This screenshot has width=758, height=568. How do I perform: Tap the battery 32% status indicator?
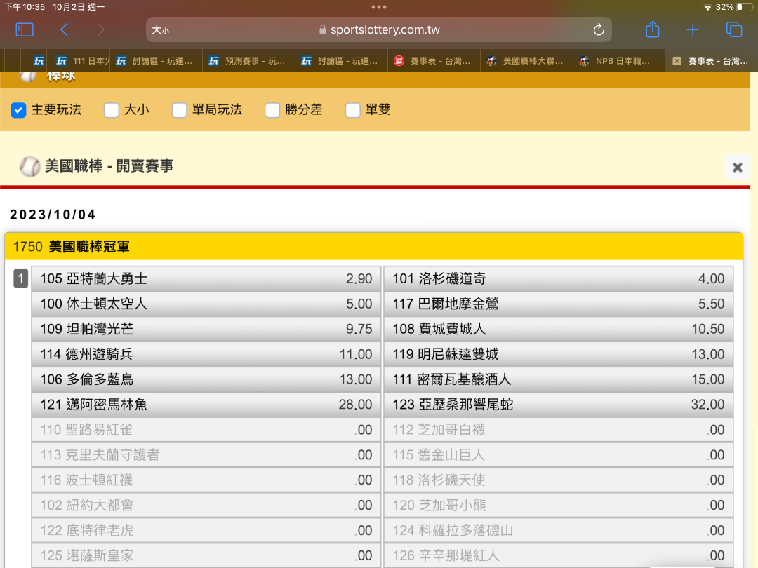tap(734, 7)
